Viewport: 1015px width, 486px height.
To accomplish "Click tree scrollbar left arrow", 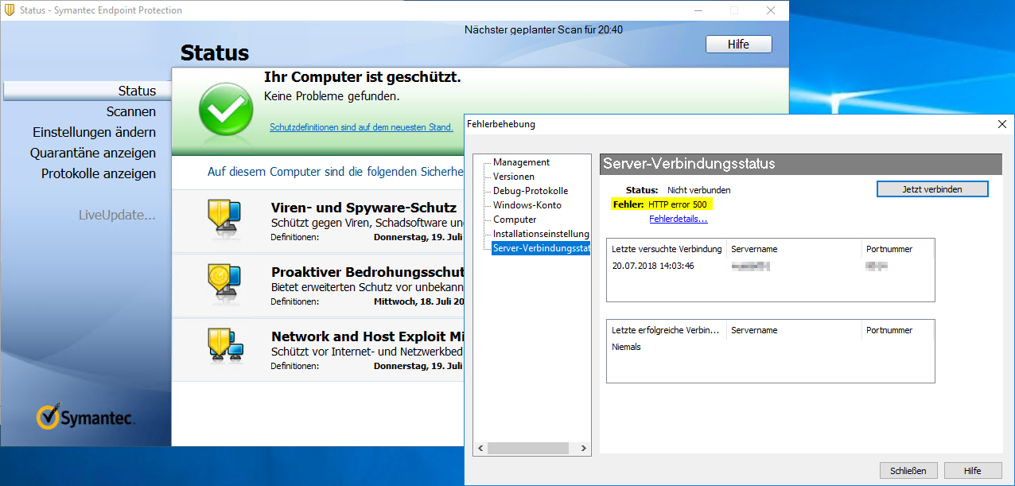I will click(x=480, y=449).
